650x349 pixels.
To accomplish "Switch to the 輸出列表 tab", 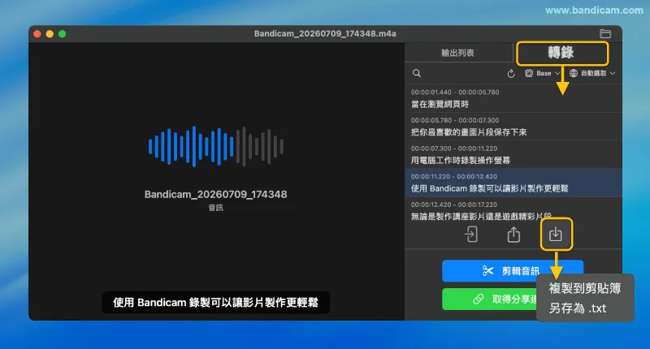I will (x=457, y=53).
